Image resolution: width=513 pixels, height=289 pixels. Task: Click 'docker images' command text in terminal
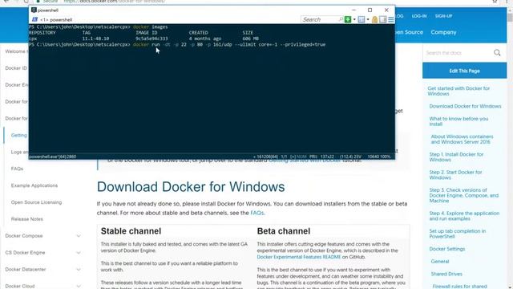150,26
